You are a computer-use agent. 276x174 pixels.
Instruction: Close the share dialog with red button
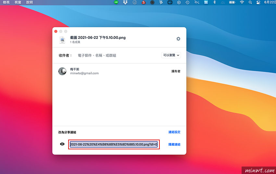(x=56, y=31)
